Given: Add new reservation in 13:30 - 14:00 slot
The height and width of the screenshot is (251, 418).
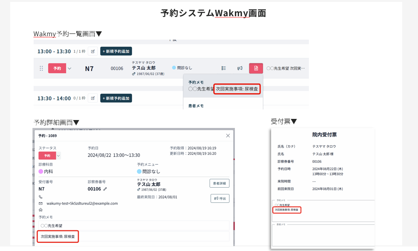Looking at the screenshot, I should tap(116, 98).
